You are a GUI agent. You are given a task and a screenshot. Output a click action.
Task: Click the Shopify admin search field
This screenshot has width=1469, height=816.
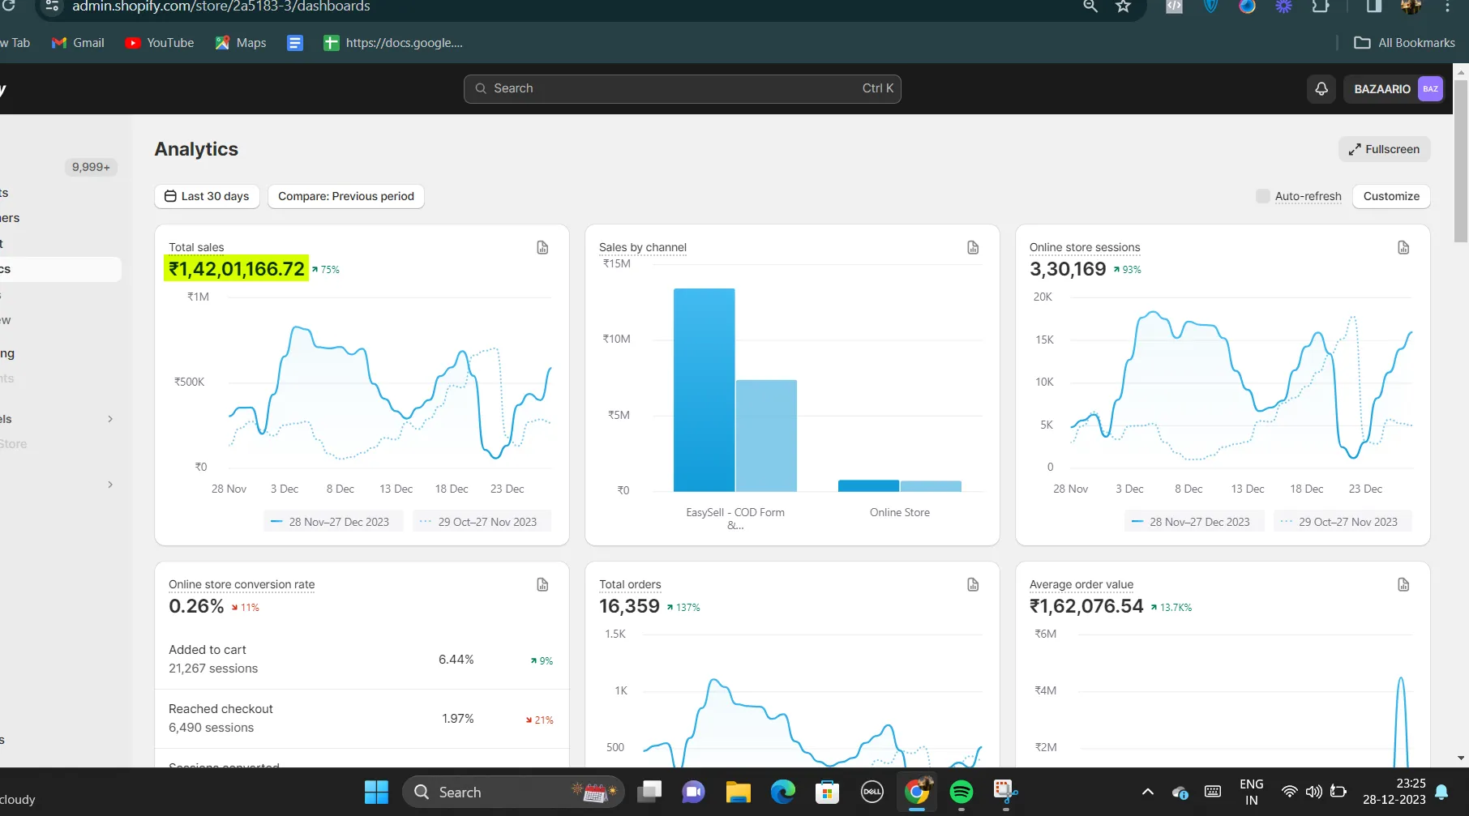[682, 89]
